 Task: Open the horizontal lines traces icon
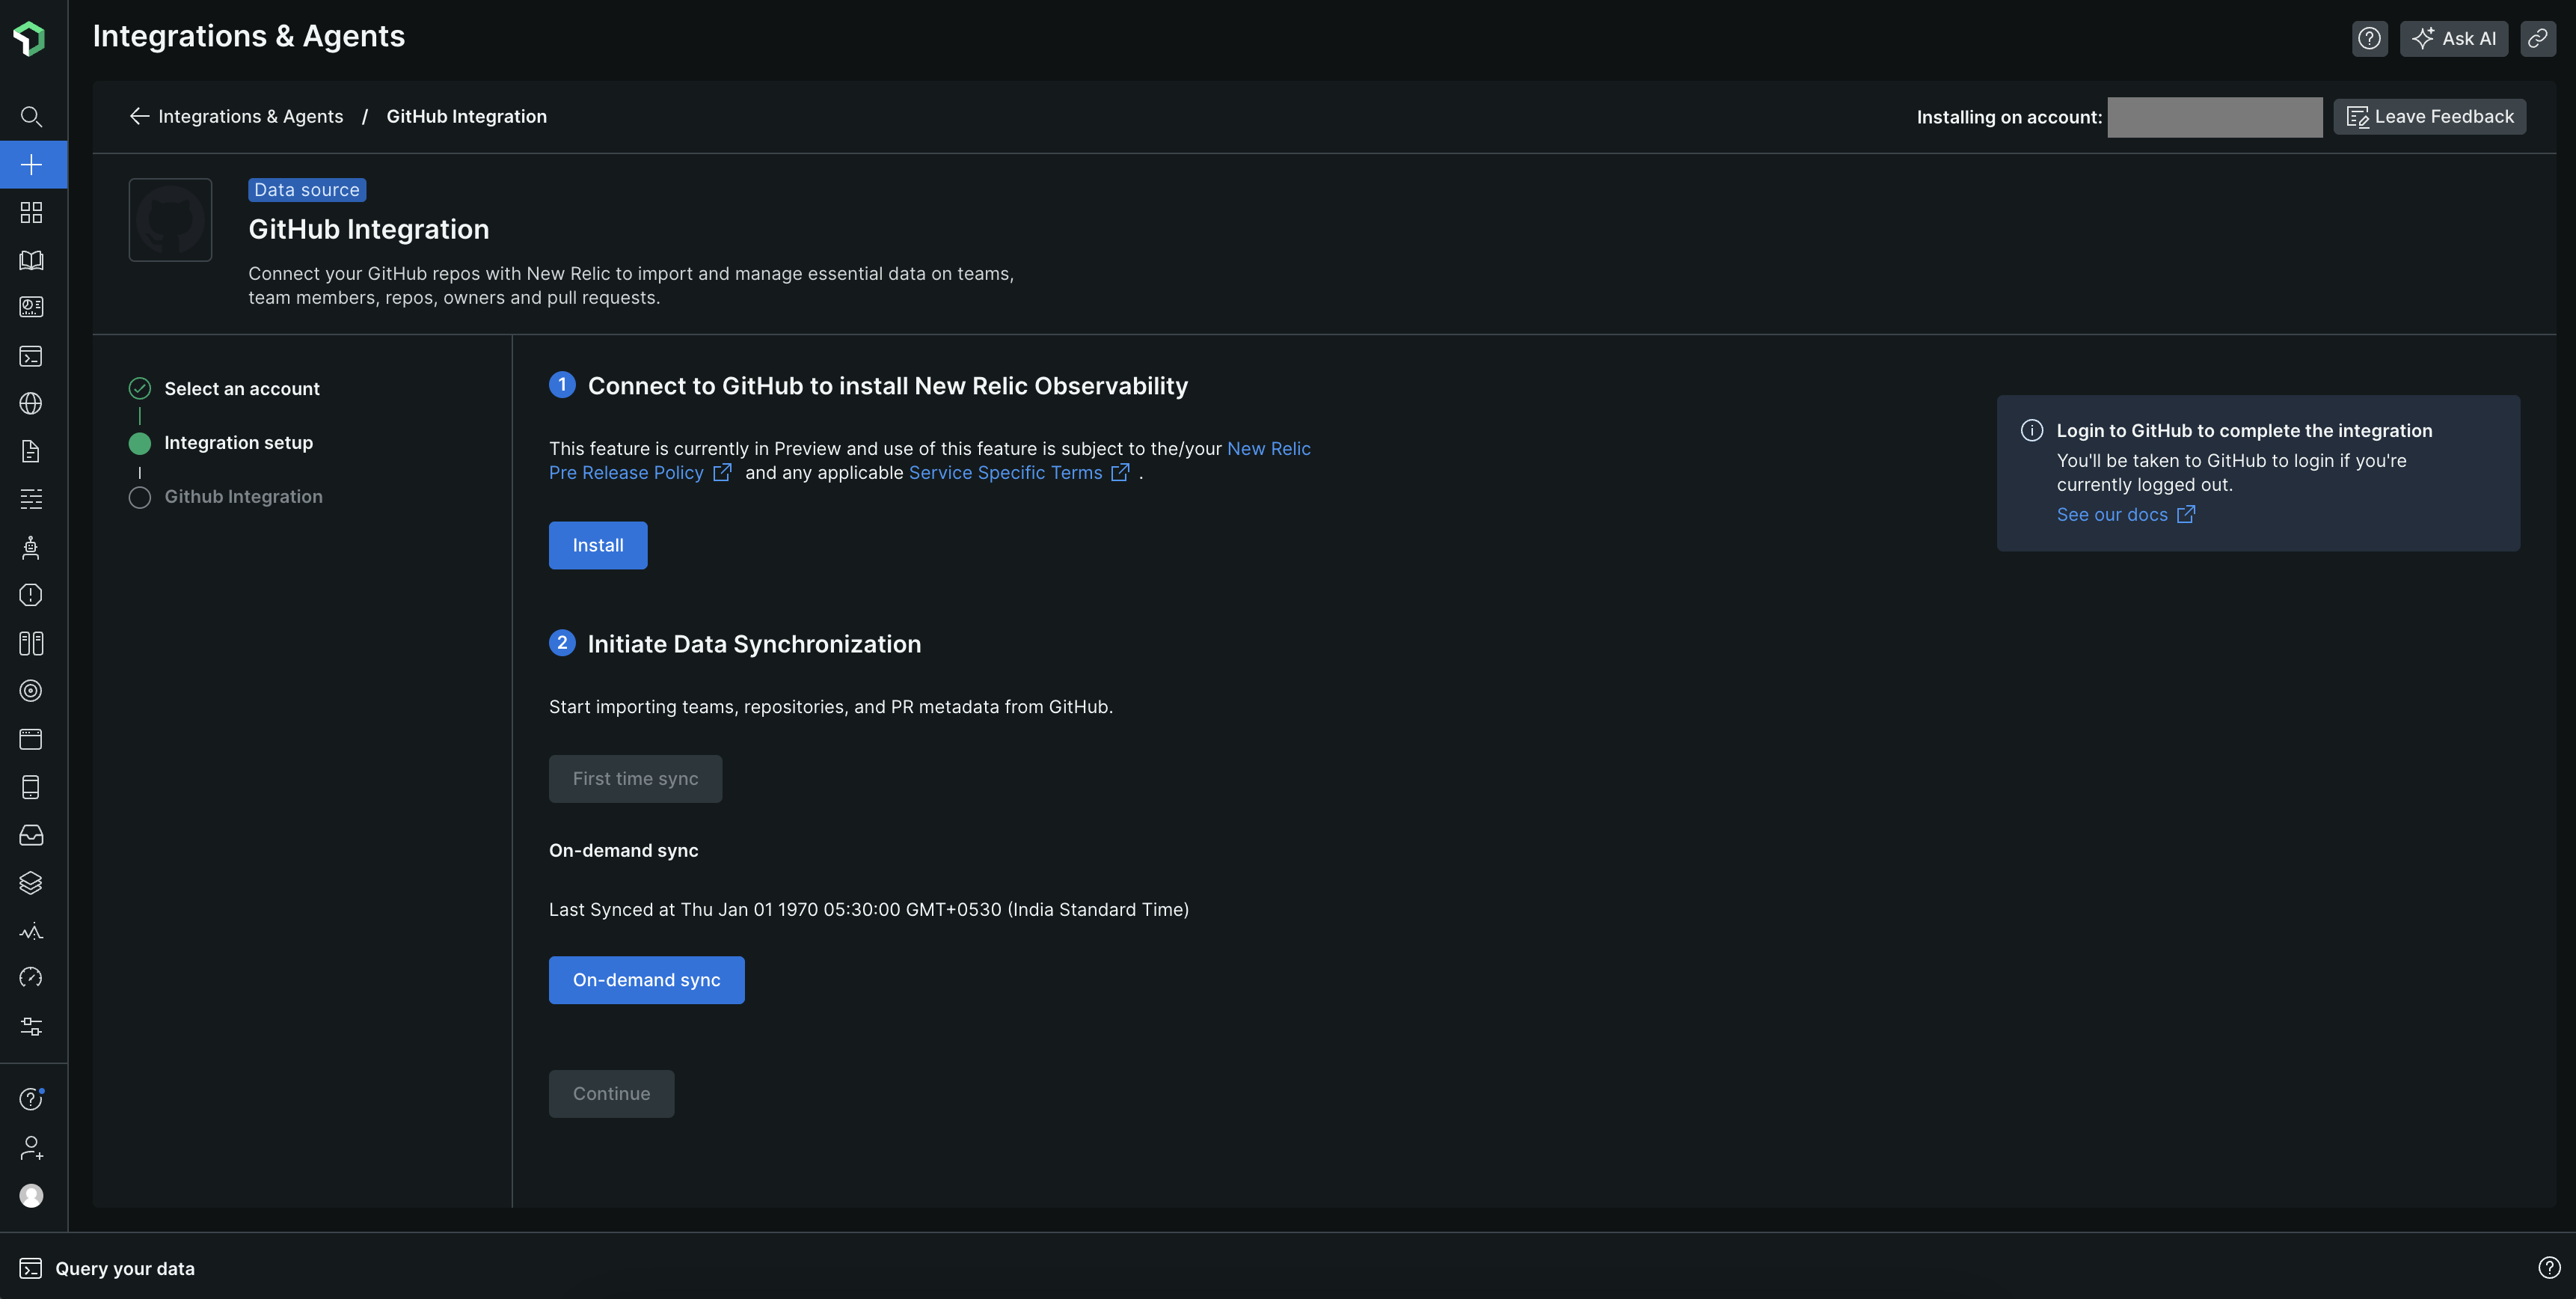click(x=31, y=498)
